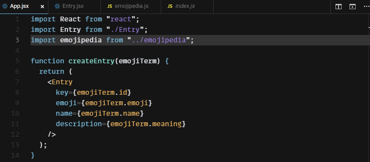This screenshot has height=162, width=370.
Task: Click the function keyword on line 5
Action: 48,61
